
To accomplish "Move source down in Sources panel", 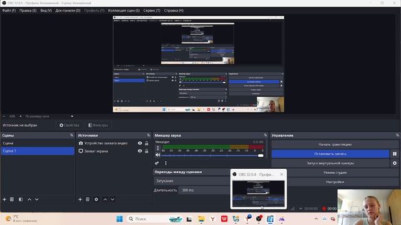I will (x=113, y=199).
